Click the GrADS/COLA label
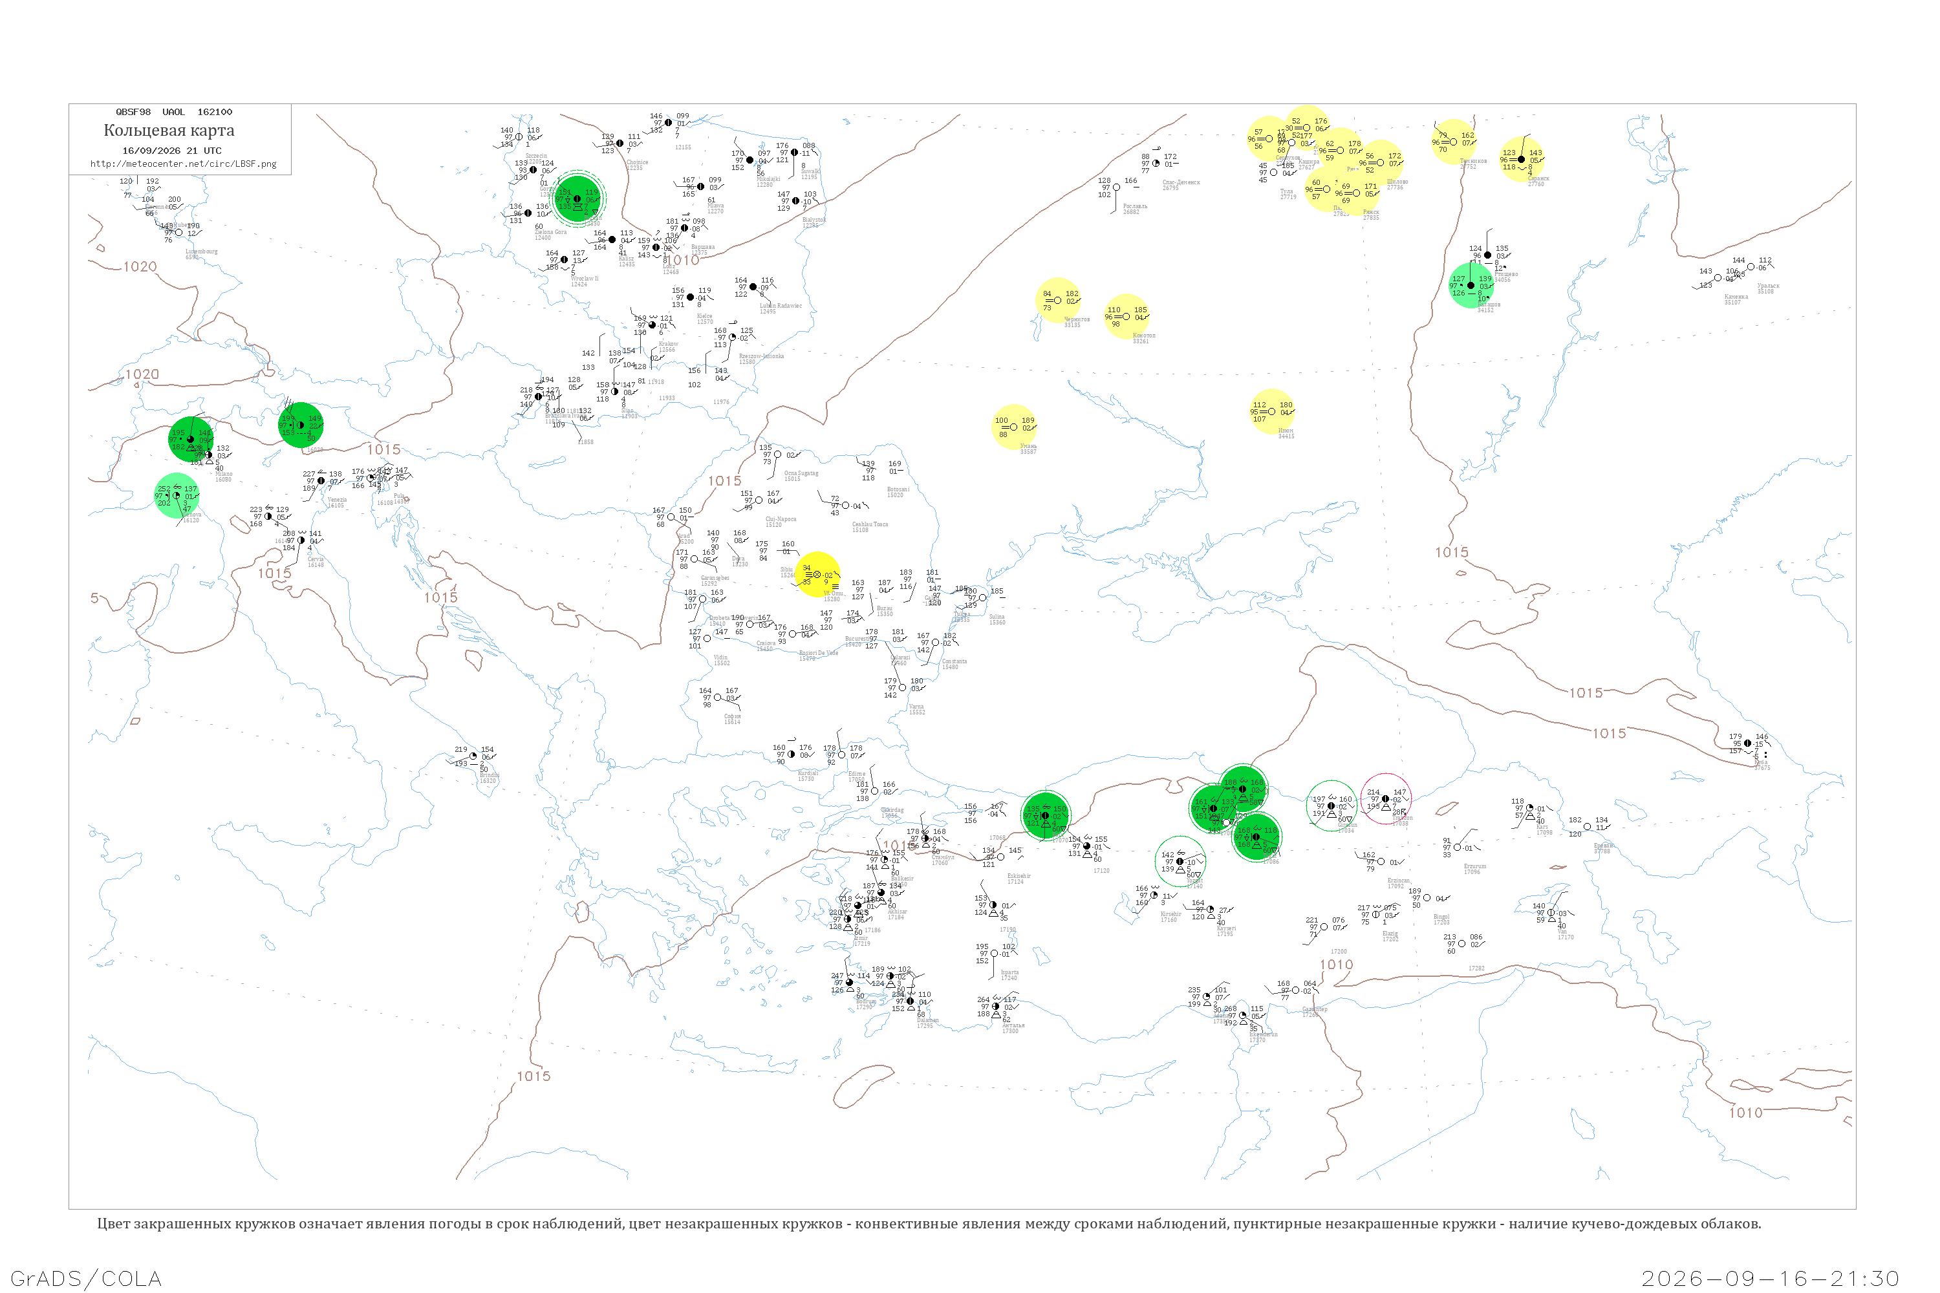The height and width of the screenshot is (1293, 1940). pos(87,1279)
